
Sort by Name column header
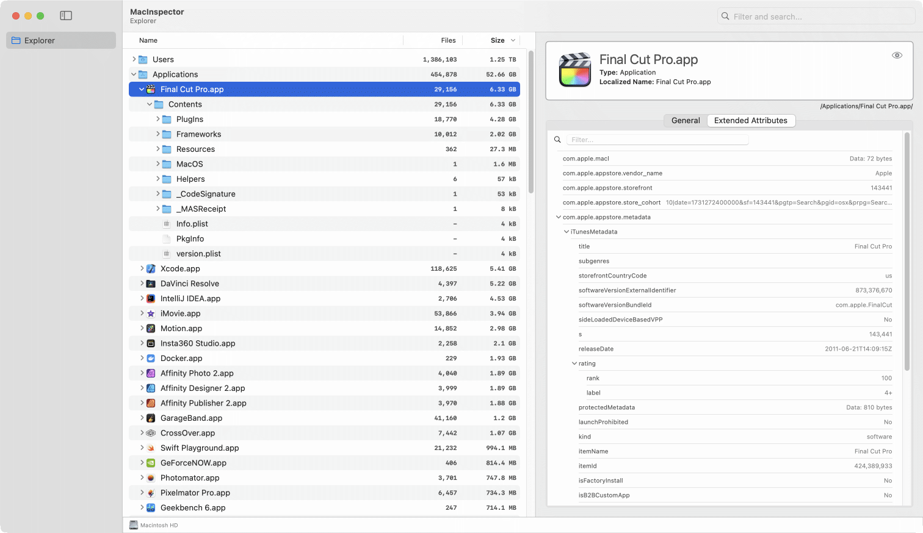148,40
